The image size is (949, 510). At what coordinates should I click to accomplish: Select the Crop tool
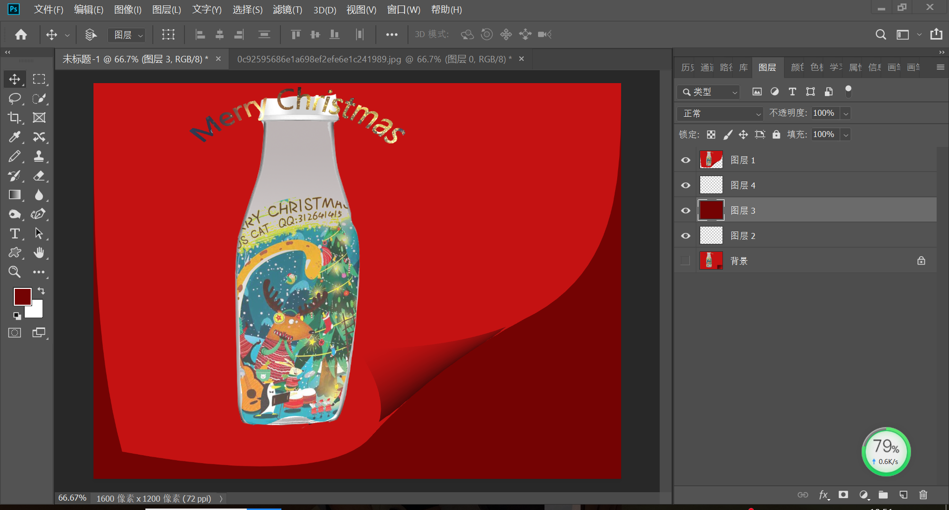click(x=14, y=118)
